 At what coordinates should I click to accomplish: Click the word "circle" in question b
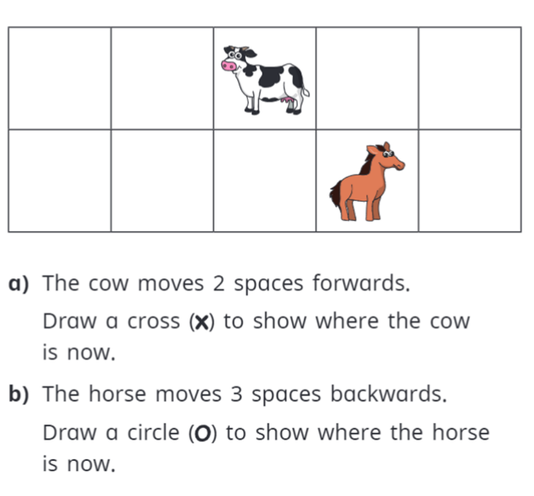click(x=154, y=433)
